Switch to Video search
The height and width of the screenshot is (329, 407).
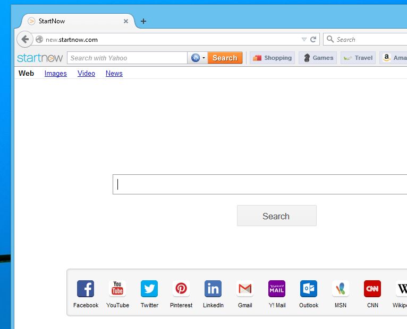point(86,73)
